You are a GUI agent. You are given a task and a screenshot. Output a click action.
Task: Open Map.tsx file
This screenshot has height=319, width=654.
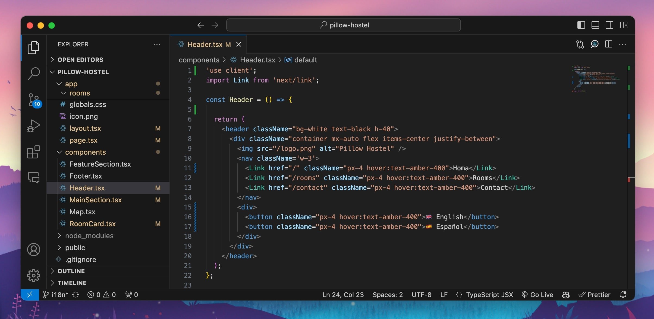tap(108, 212)
